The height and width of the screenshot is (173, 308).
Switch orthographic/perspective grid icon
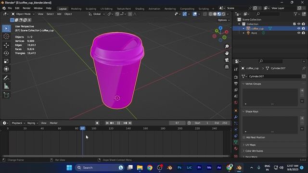[x=227, y=67]
